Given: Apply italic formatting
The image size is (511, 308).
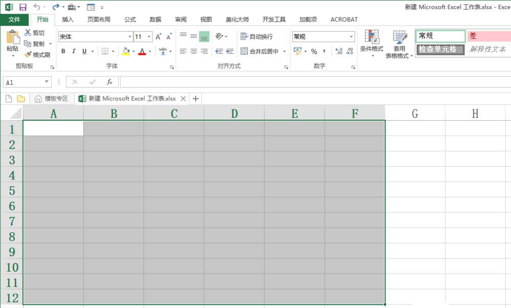Looking at the screenshot, I should (73, 51).
